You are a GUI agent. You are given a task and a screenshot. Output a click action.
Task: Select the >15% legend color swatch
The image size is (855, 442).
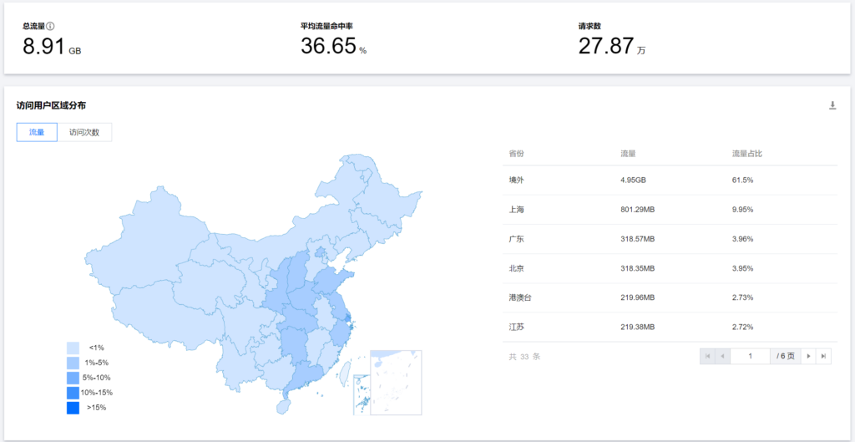[x=73, y=408]
